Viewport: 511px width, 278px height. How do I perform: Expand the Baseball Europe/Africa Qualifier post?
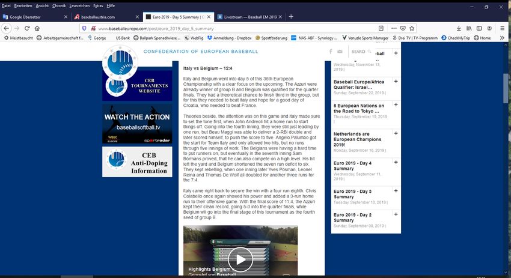(396, 82)
